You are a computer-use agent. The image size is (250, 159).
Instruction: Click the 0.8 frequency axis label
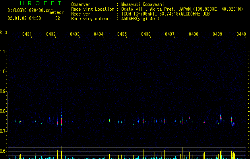tap(3, 111)
